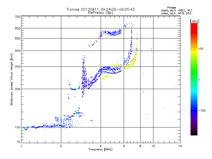Click the 'mean, sd,X: 83.5, 20.2' line
Image resolution: width=212 pixels, height=159 pixels.
176,13
